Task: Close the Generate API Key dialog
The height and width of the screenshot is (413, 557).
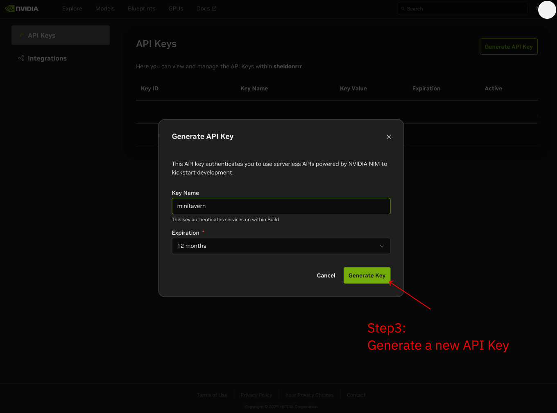Action: pos(389,137)
